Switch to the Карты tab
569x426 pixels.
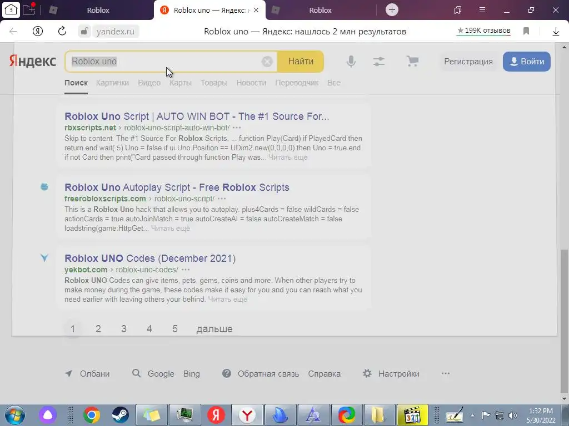coord(181,83)
